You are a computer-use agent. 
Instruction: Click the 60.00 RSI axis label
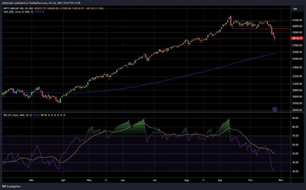pos(295,145)
